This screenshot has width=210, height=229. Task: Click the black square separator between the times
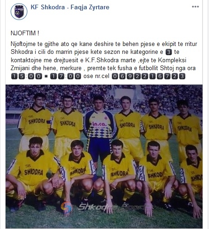pyautogui.click(x=46, y=76)
